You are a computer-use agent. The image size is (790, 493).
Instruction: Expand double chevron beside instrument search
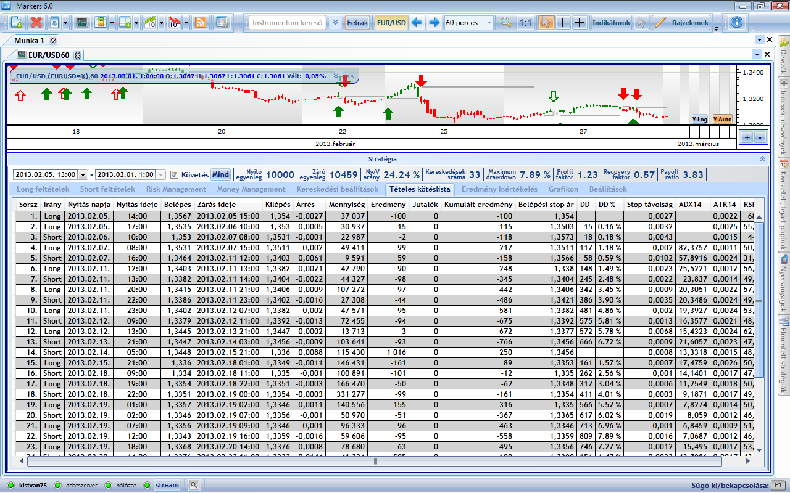click(x=335, y=23)
